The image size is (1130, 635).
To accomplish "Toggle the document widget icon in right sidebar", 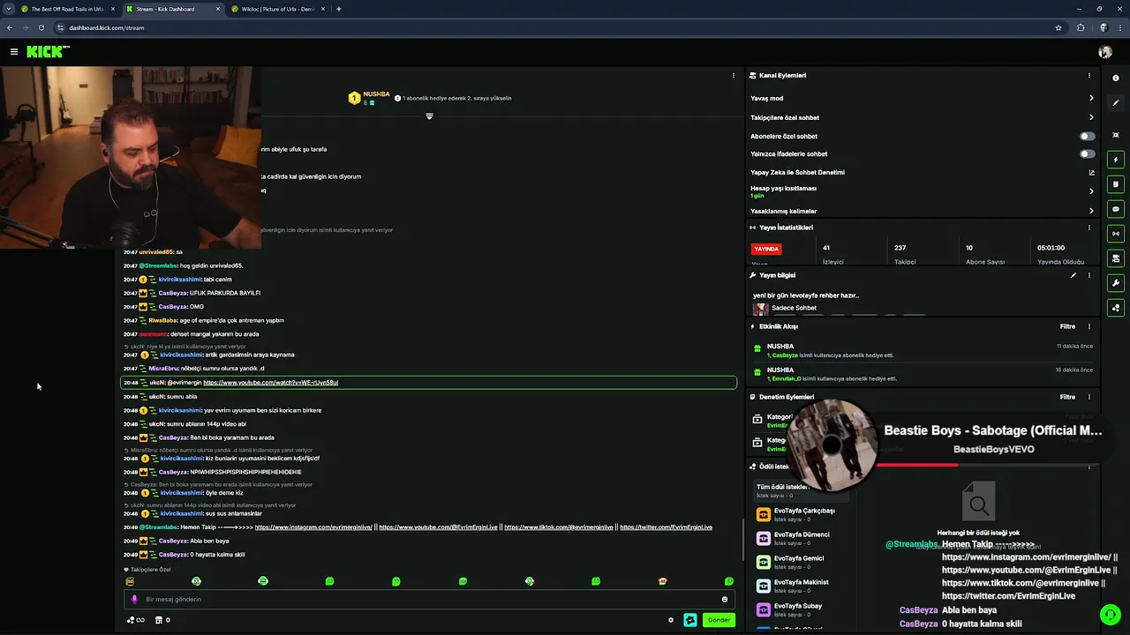I will [1116, 184].
